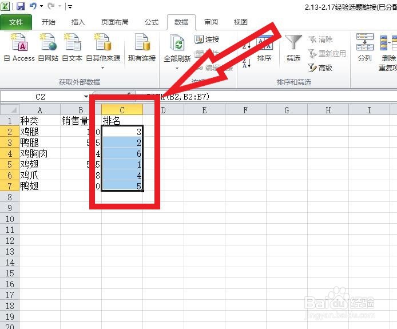Select column A header
This screenshot has width=397, height=329.
click(39, 110)
